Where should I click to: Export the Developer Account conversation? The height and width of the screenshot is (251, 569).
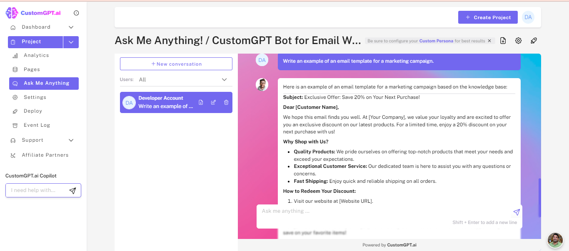coord(200,102)
